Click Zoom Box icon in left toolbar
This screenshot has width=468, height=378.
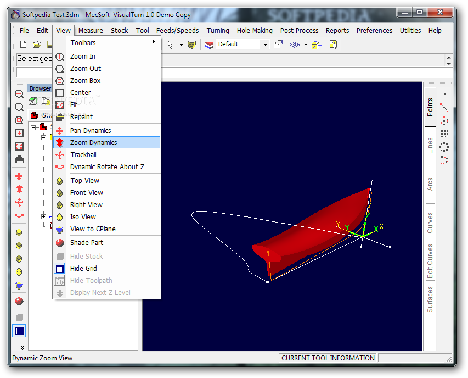pos(19,120)
